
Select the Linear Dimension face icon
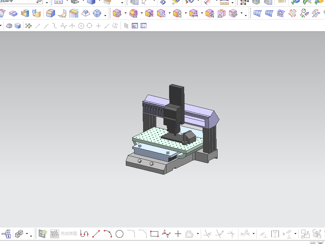[194, 14]
